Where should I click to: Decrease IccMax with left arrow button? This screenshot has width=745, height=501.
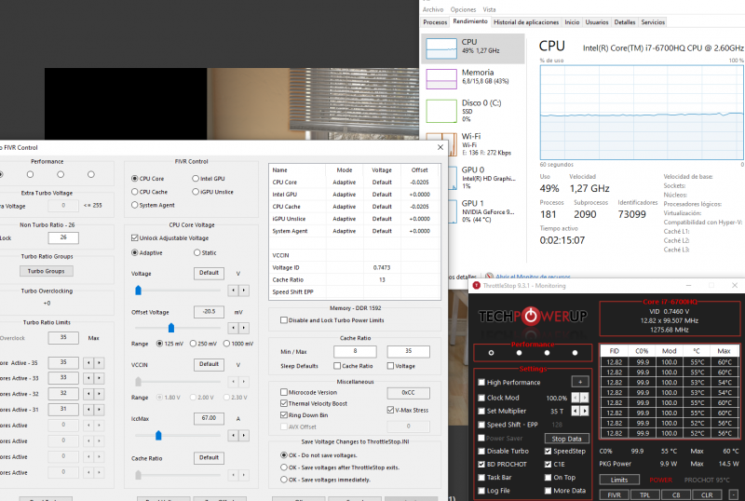click(234, 435)
